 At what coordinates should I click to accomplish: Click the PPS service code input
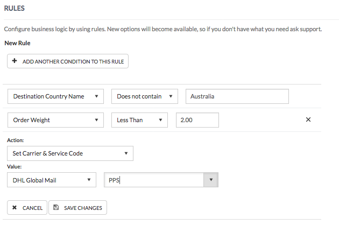(154, 180)
